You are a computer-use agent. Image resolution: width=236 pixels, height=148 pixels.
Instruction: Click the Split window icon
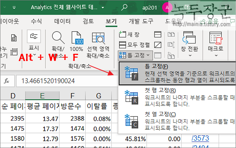pyautogui.click(x=158, y=35)
